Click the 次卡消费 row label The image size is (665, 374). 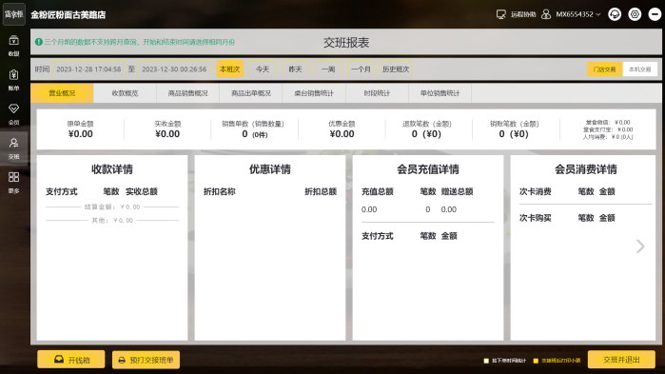pyautogui.click(x=536, y=191)
